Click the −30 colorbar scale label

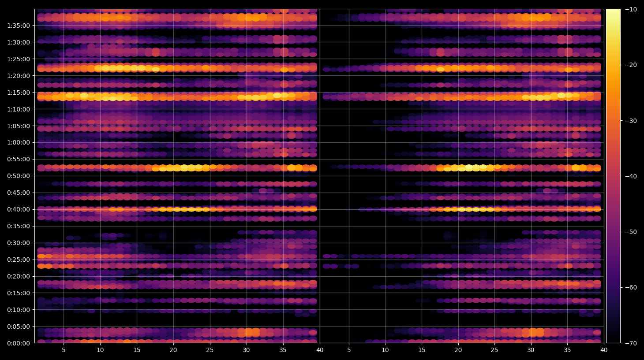[631, 120]
